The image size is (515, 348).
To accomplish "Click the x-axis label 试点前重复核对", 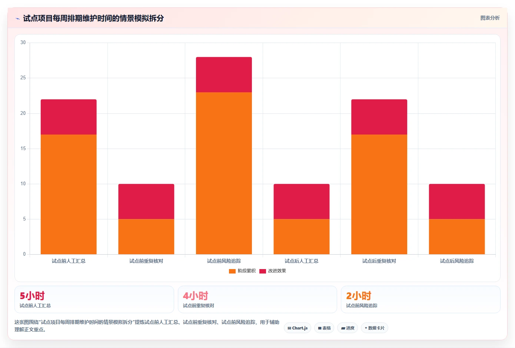I will pyautogui.click(x=146, y=261).
